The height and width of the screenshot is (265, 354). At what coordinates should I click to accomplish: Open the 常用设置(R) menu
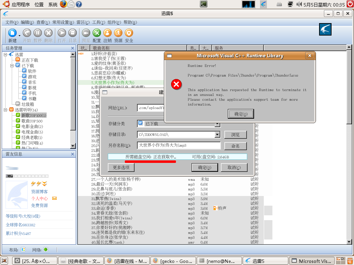63,22
